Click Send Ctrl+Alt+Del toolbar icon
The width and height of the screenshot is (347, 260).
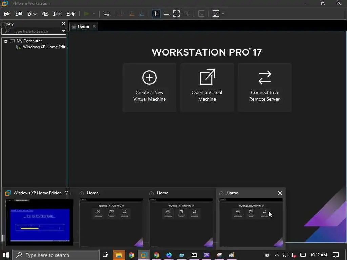(107, 14)
